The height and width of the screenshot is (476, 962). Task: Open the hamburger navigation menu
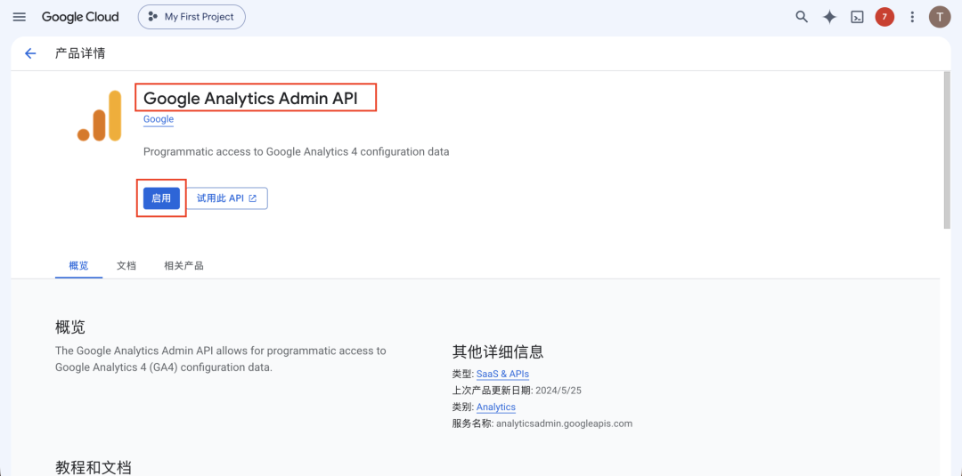(20, 17)
